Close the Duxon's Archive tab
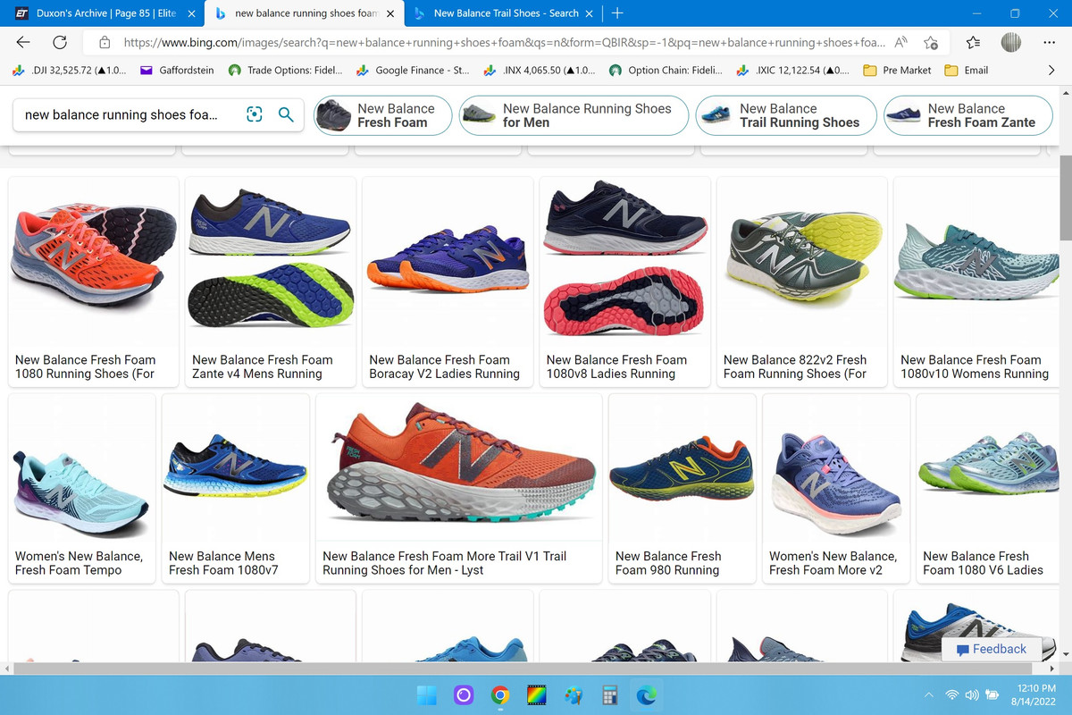 [191, 13]
